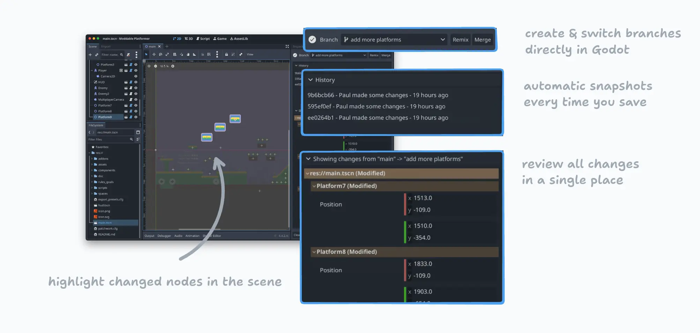Screen dimensions: 700x333
Task: Add a new node with plus icon
Action: pyautogui.click(x=90, y=55)
